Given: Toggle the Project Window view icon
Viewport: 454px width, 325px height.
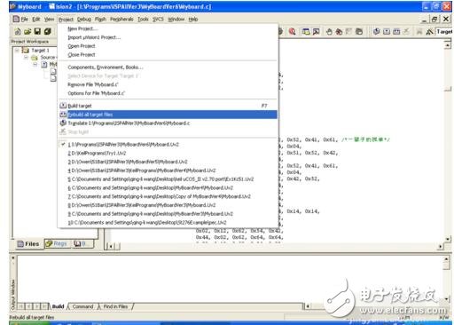Looking at the screenshot, I should (306, 31).
